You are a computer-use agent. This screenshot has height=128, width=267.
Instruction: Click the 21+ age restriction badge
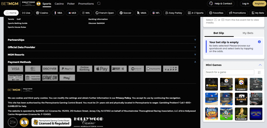[13, 122]
